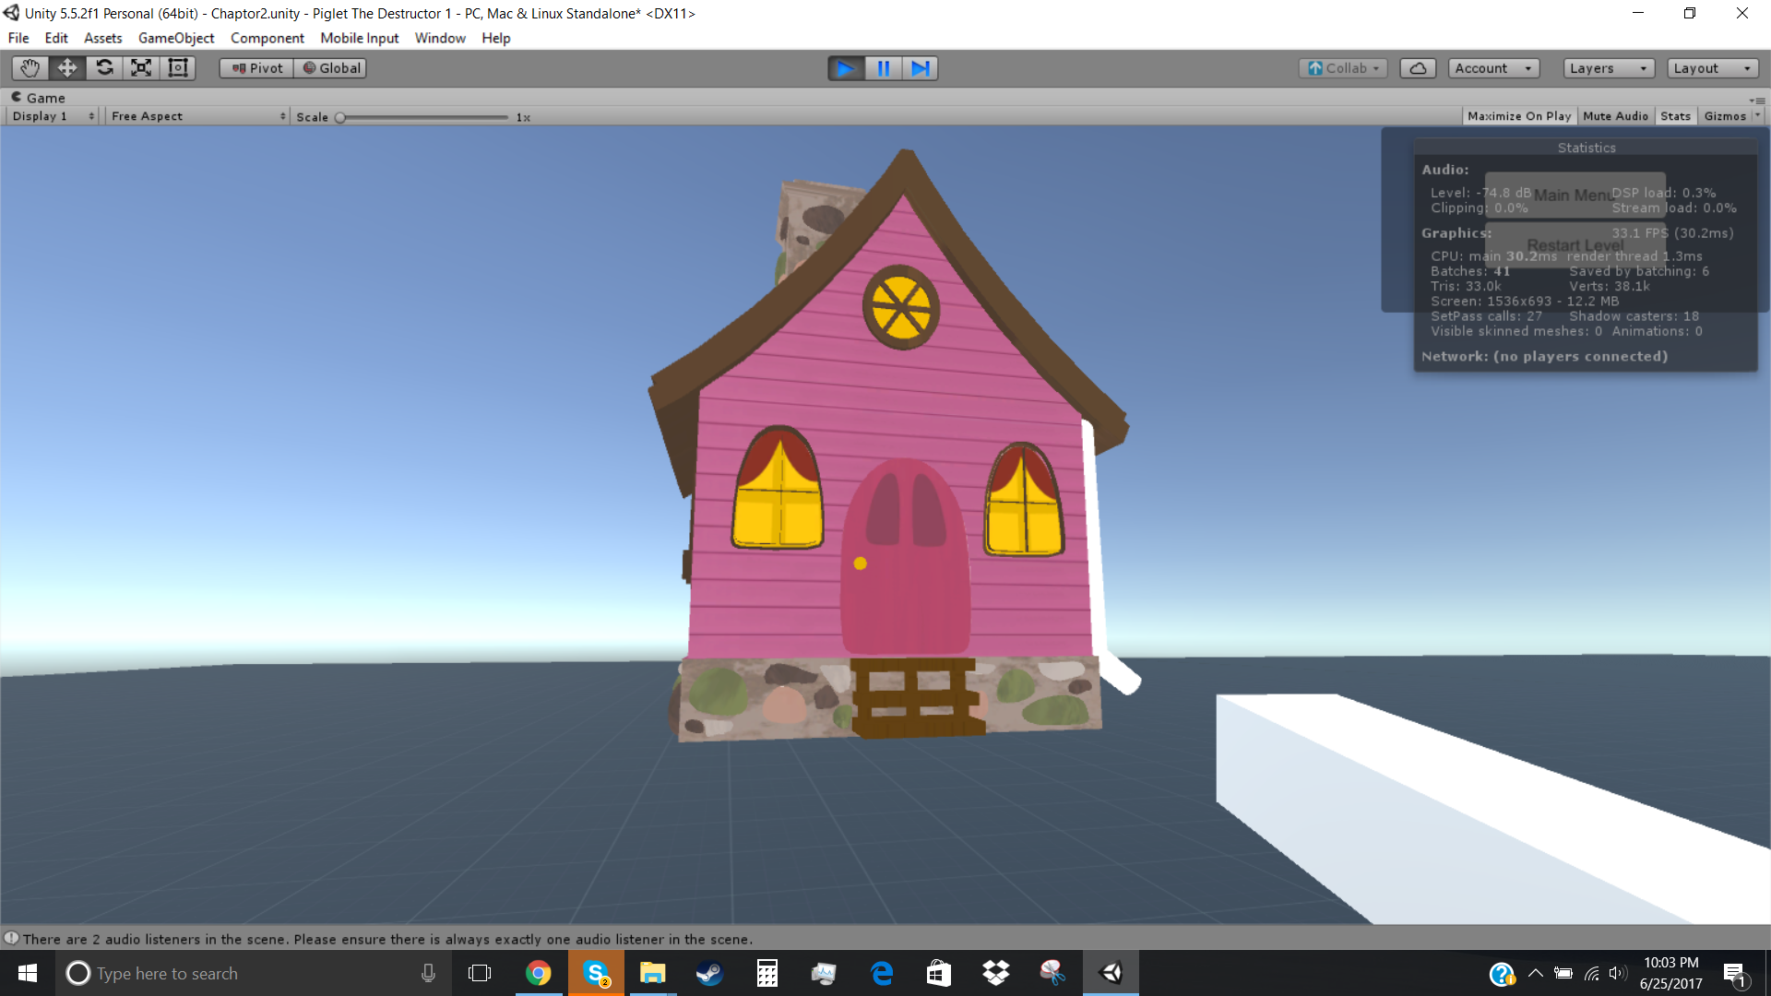Open Google Chrome from taskbar
The width and height of the screenshot is (1771, 996).
click(538, 973)
